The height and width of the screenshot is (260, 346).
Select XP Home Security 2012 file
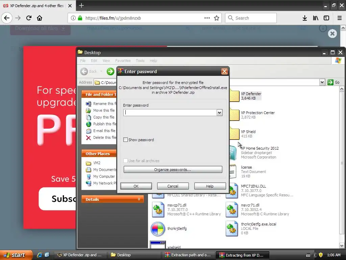coord(254,153)
